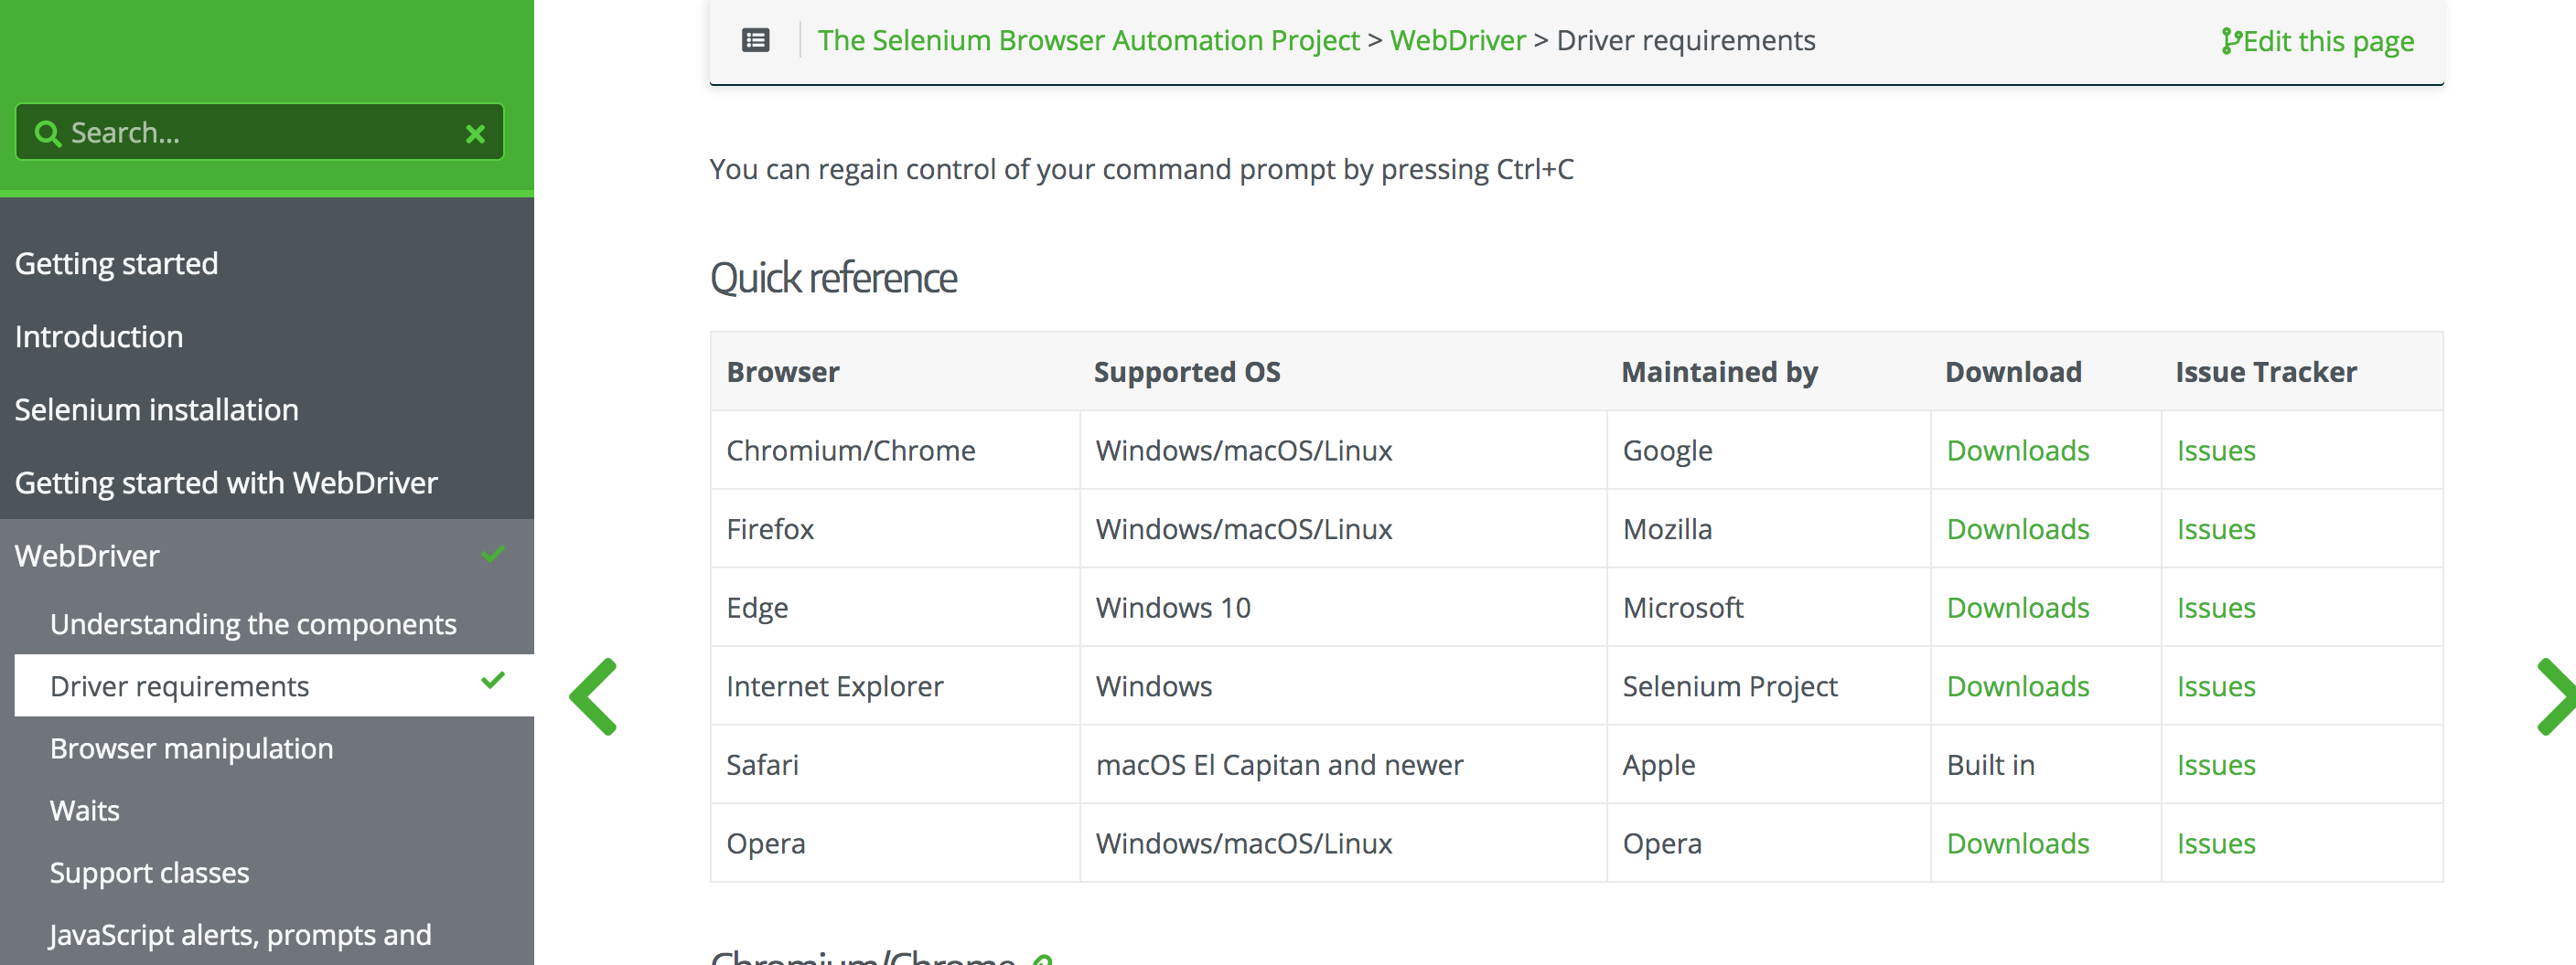2576x965 pixels.
Task: Clear search with the X icon
Action: (475, 133)
